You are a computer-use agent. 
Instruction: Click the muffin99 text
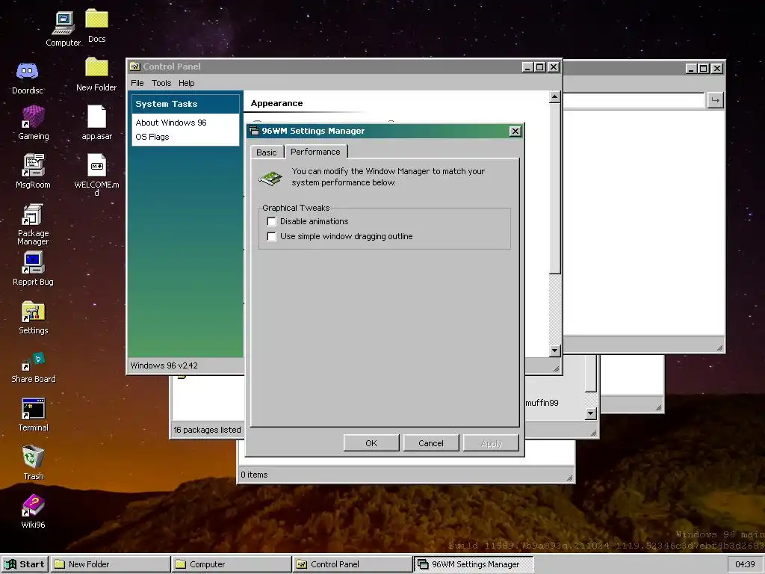(x=542, y=403)
